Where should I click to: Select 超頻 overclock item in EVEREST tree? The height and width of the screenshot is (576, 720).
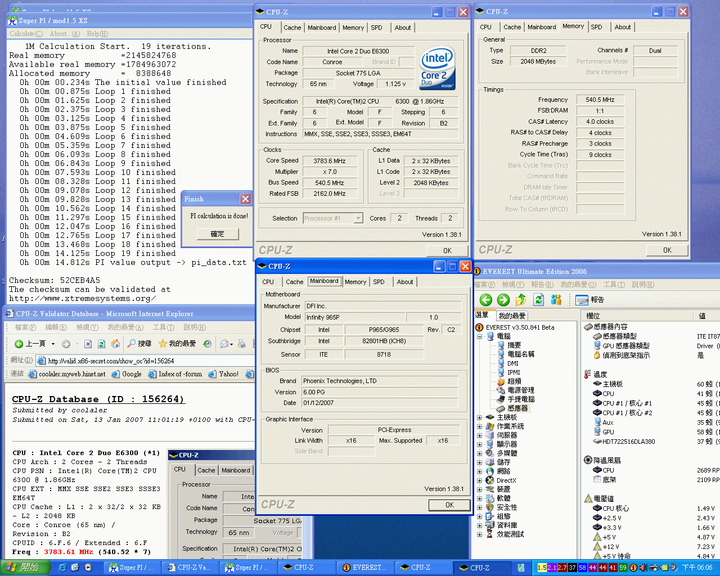[x=514, y=381]
